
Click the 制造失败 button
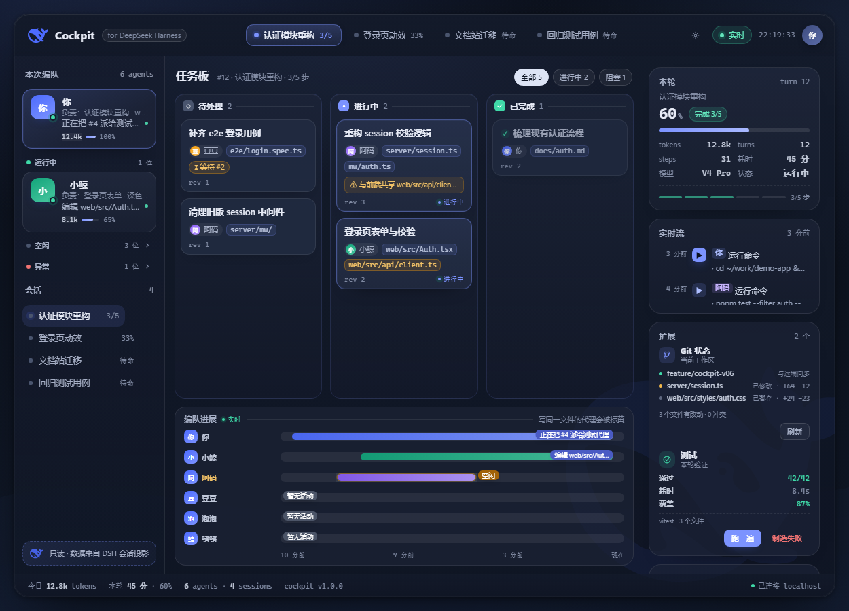tap(787, 538)
